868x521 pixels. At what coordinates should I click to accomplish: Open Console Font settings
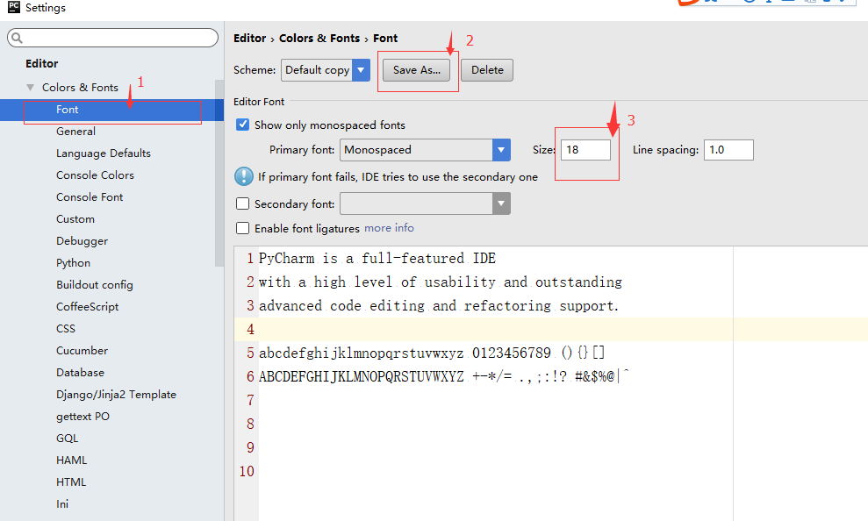tap(90, 196)
